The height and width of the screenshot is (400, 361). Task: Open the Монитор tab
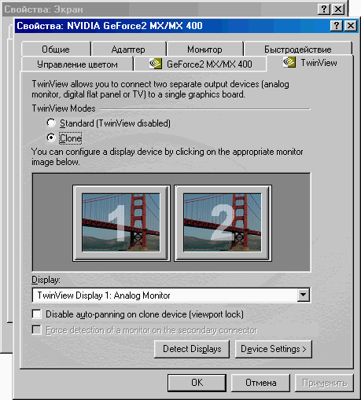pyautogui.click(x=204, y=50)
